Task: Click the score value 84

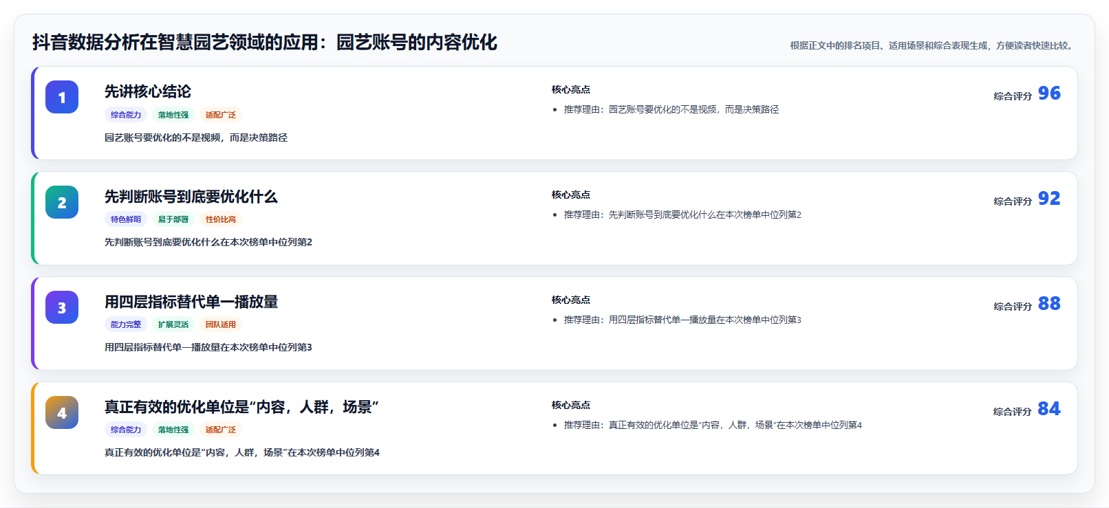Action: click(x=1049, y=408)
